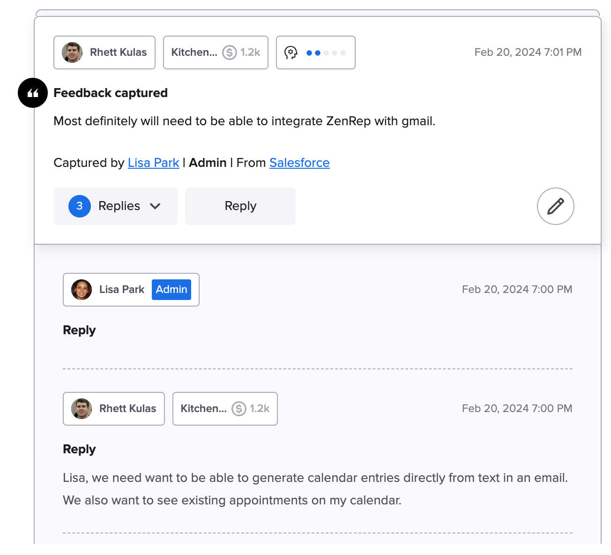
Task: Click the blue 3 replies count badge
Action: [x=80, y=206]
